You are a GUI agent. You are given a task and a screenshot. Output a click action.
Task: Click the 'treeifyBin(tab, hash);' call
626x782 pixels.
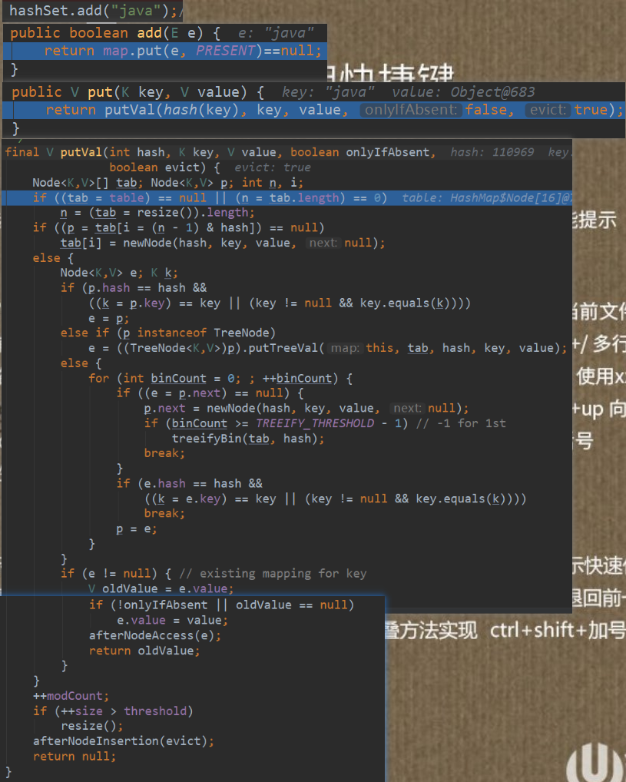pos(248,439)
